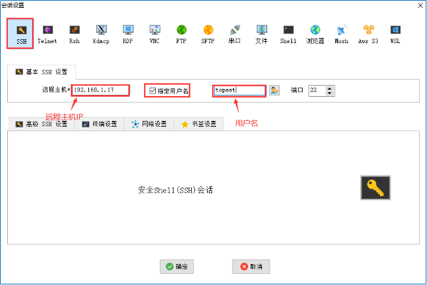Open the 书签设置 tab
427x285 pixels.
click(199, 124)
